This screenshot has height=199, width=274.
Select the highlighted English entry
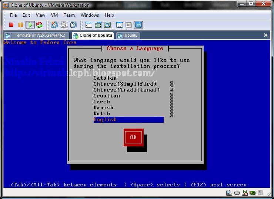128,120
